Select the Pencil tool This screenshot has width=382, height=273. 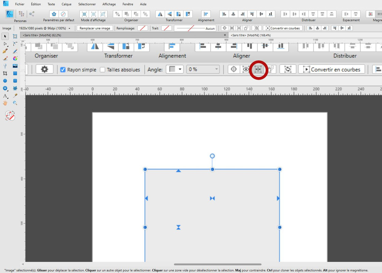coord(15,51)
